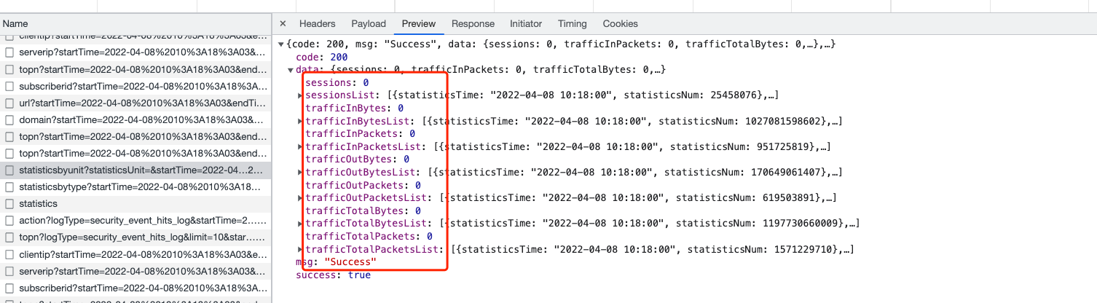Check the statisticsbyunit request checkbox
The height and width of the screenshot is (303, 1097).
(9, 170)
